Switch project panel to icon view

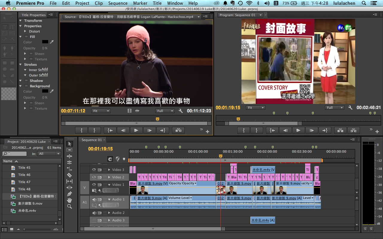pos(12,229)
